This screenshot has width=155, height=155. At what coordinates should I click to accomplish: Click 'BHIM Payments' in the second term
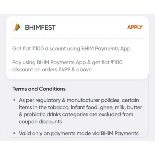click(120, 133)
